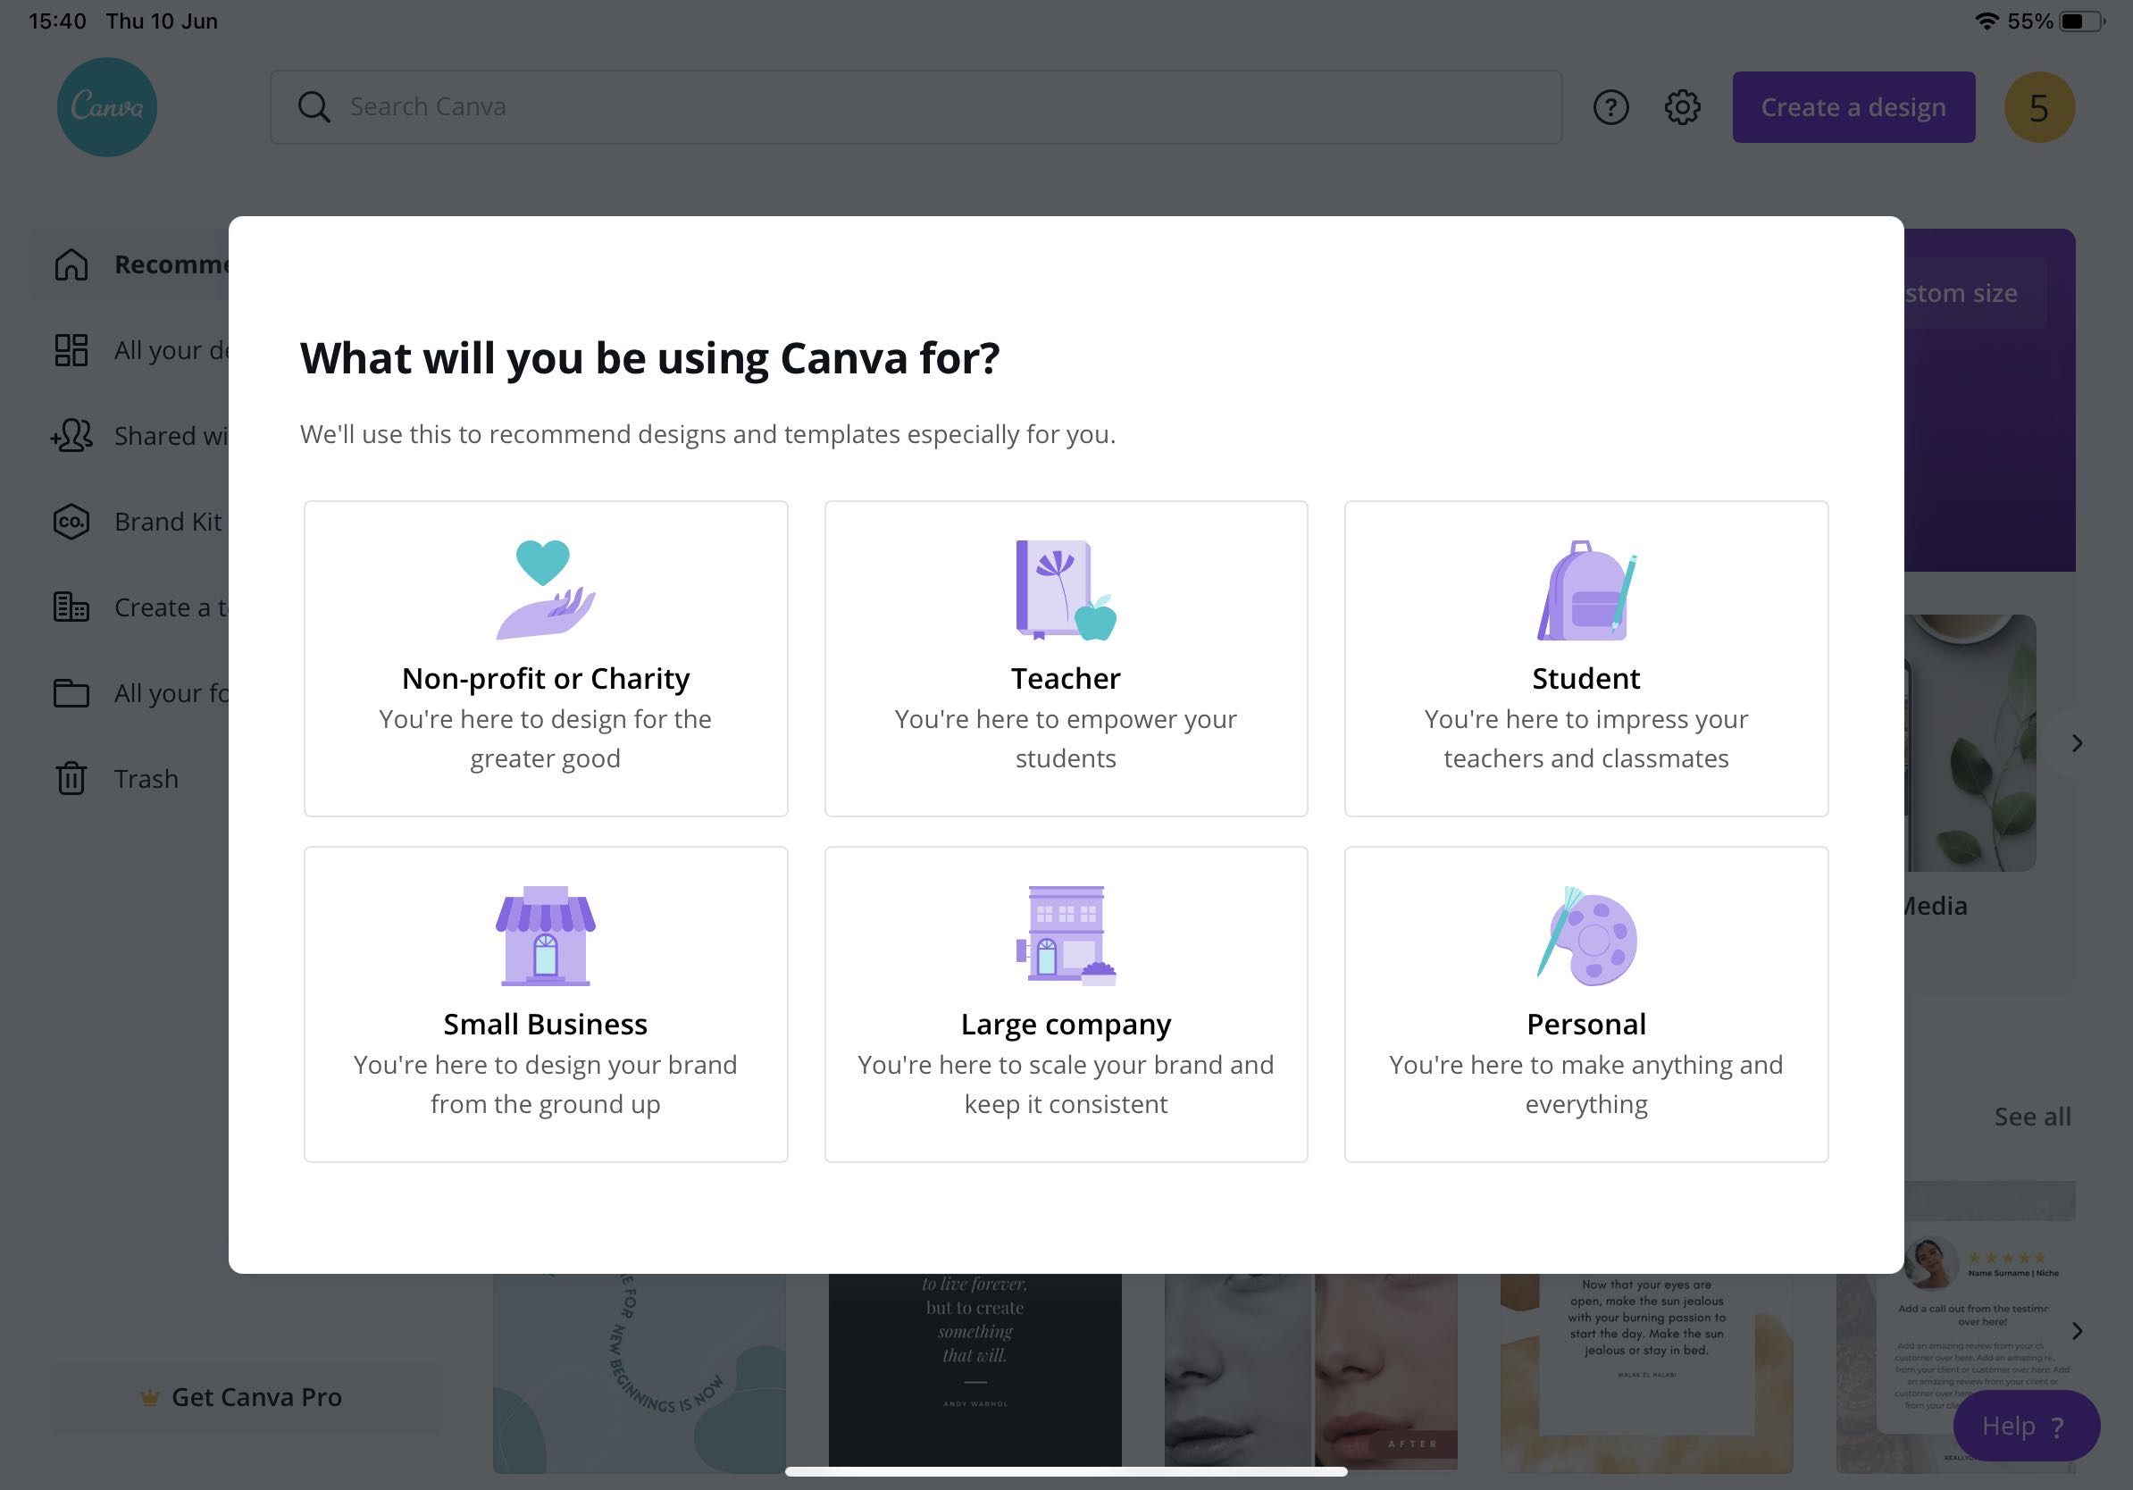Image resolution: width=2133 pixels, height=1490 pixels.
Task: Click the crown icon beside Get Canva Pro
Action: click(149, 1397)
